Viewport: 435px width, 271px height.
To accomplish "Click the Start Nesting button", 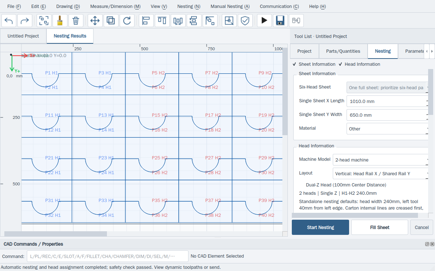I will (x=320, y=227).
